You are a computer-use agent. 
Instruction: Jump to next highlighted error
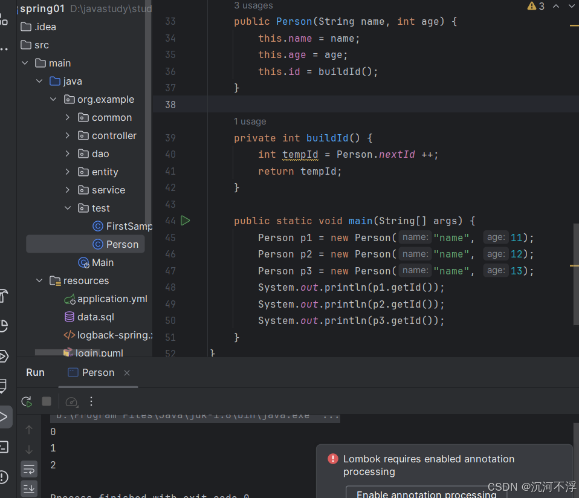[571, 6]
